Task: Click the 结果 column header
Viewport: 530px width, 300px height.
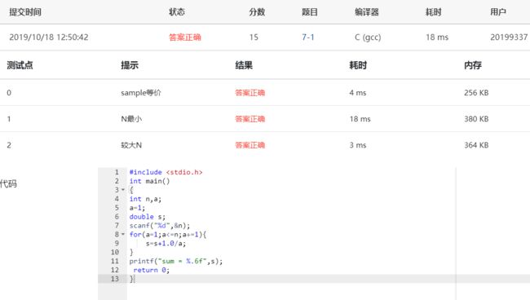Action: [244, 65]
